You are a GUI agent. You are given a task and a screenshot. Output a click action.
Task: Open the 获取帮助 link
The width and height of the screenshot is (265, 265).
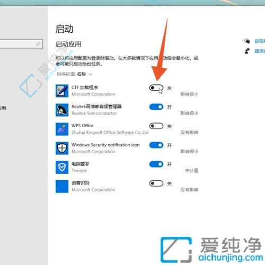pos(260,41)
